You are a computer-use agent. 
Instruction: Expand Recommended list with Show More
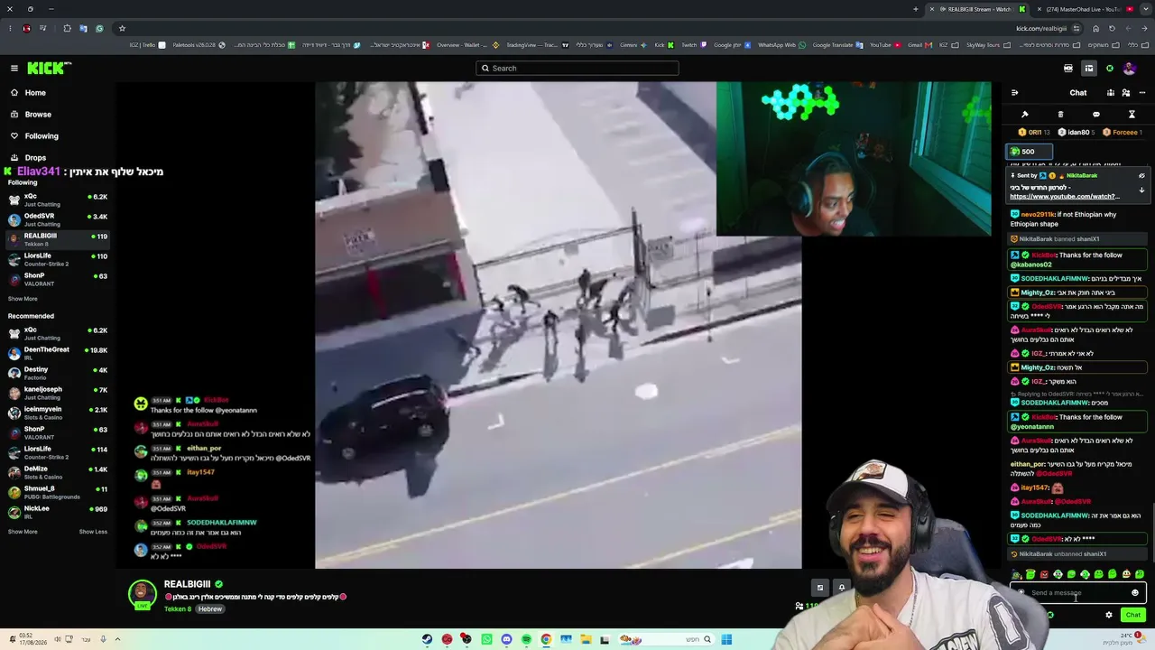(x=23, y=532)
